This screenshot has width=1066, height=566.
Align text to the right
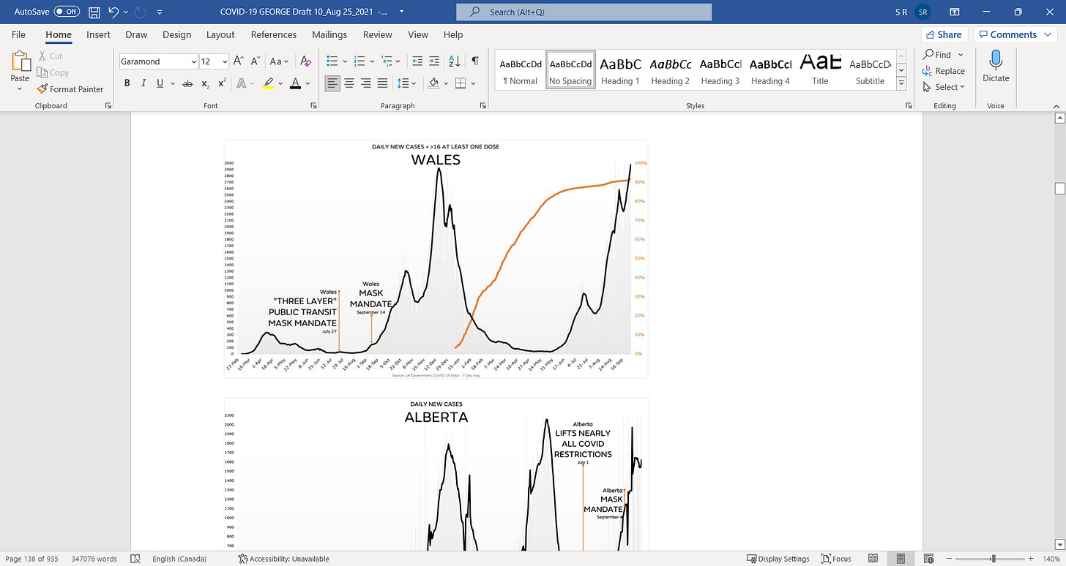coord(365,83)
